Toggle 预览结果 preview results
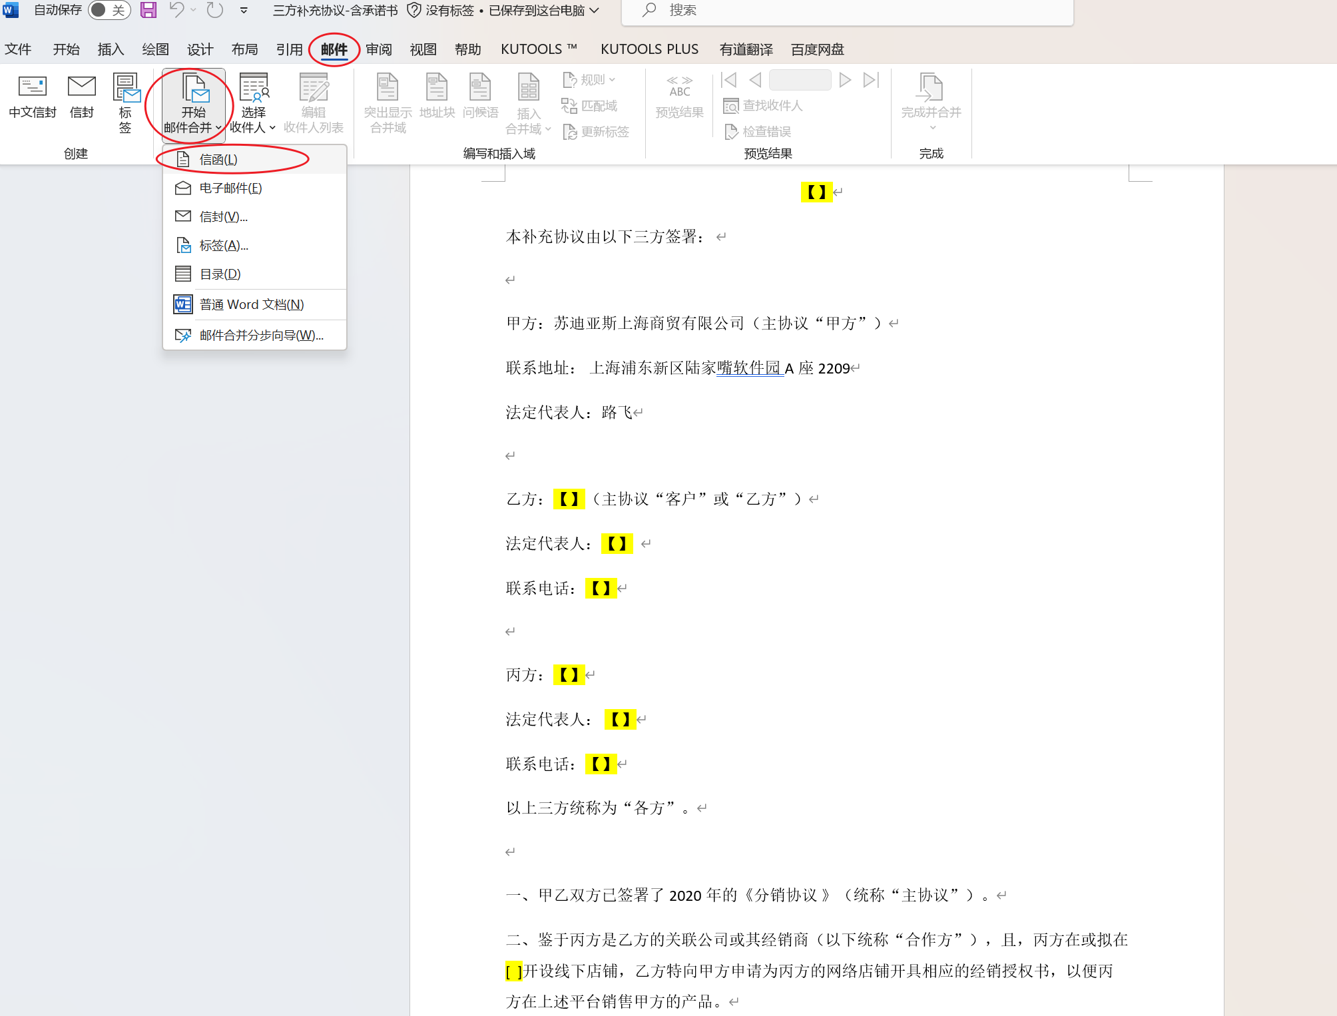Viewport: 1337px width, 1016px height. coord(680,97)
